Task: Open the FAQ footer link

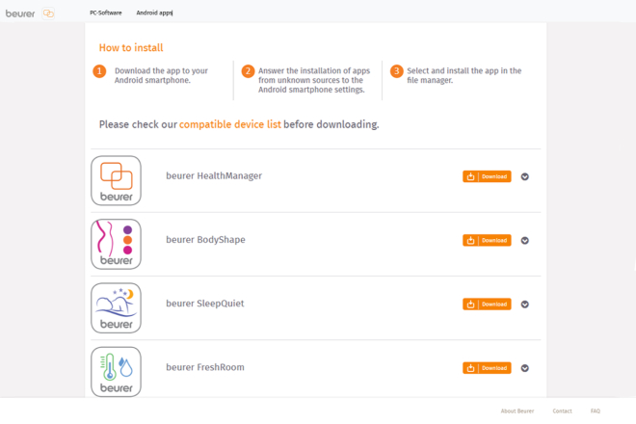Action: [x=596, y=411]
